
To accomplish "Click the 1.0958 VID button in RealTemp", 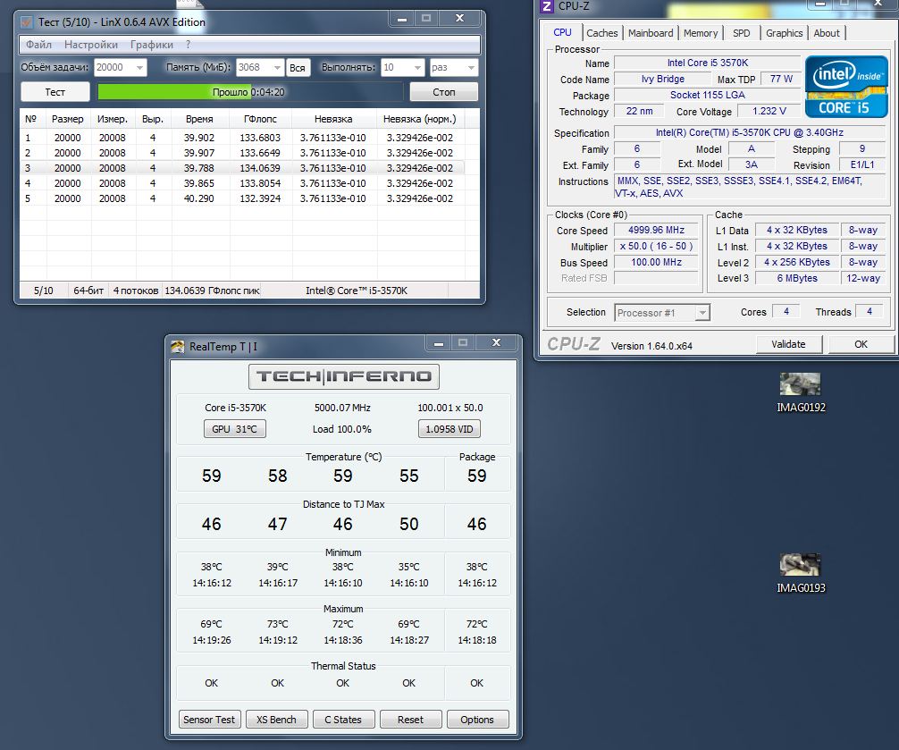I will pos(449,429).
